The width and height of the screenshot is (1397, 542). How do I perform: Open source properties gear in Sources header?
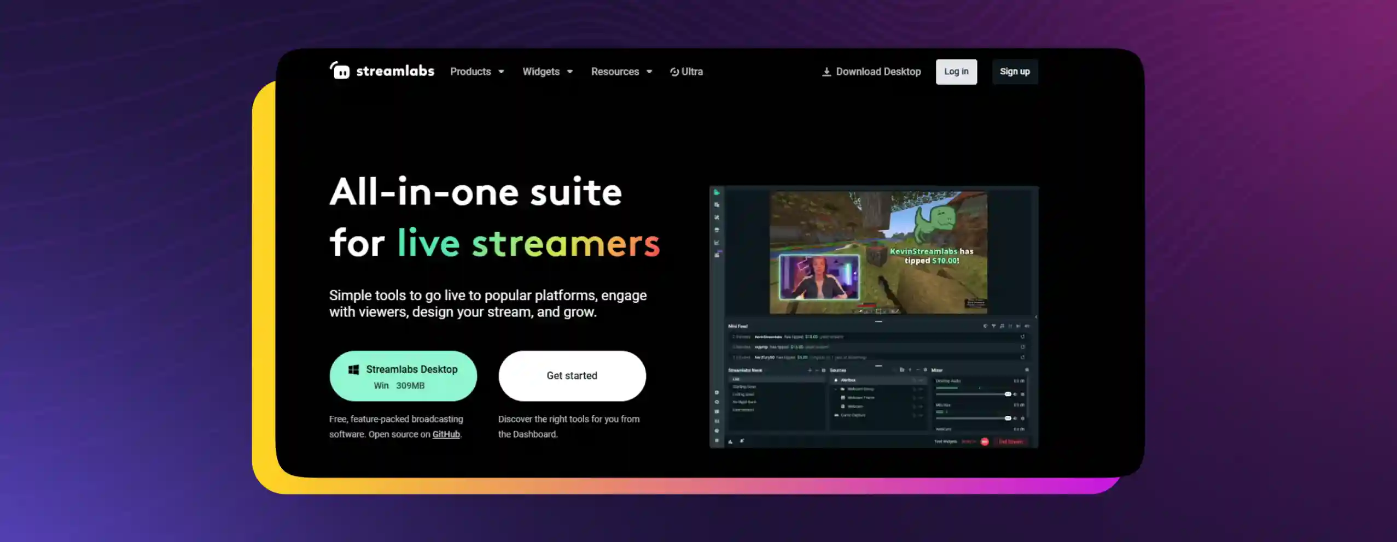[x=925, y=370]
